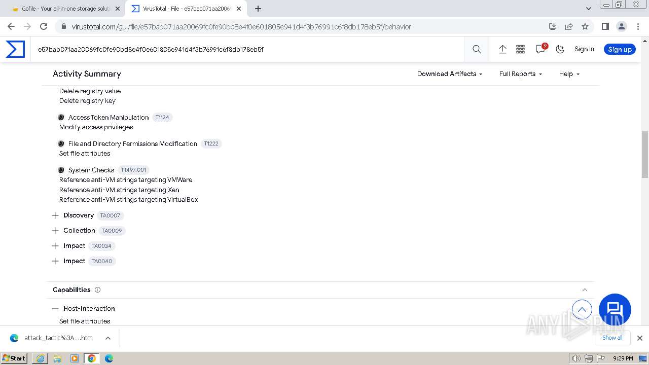Close the Gofile tab
The height and width of the screenshot is (365, 649).
(118, 9)
